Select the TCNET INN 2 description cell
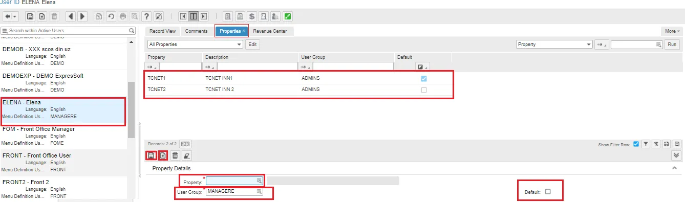Image resolution: width=685 pixels, height=202 pixels. click(220, 89)
